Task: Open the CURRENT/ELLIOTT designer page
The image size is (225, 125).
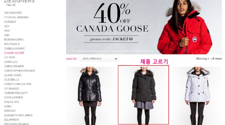Action: coord(16,93)
